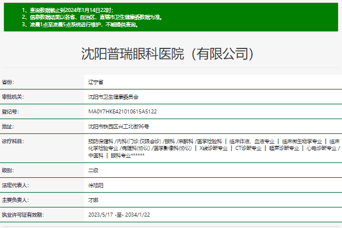Click the 主要负责人 label
342x228 pixels.
coord(15,200)
